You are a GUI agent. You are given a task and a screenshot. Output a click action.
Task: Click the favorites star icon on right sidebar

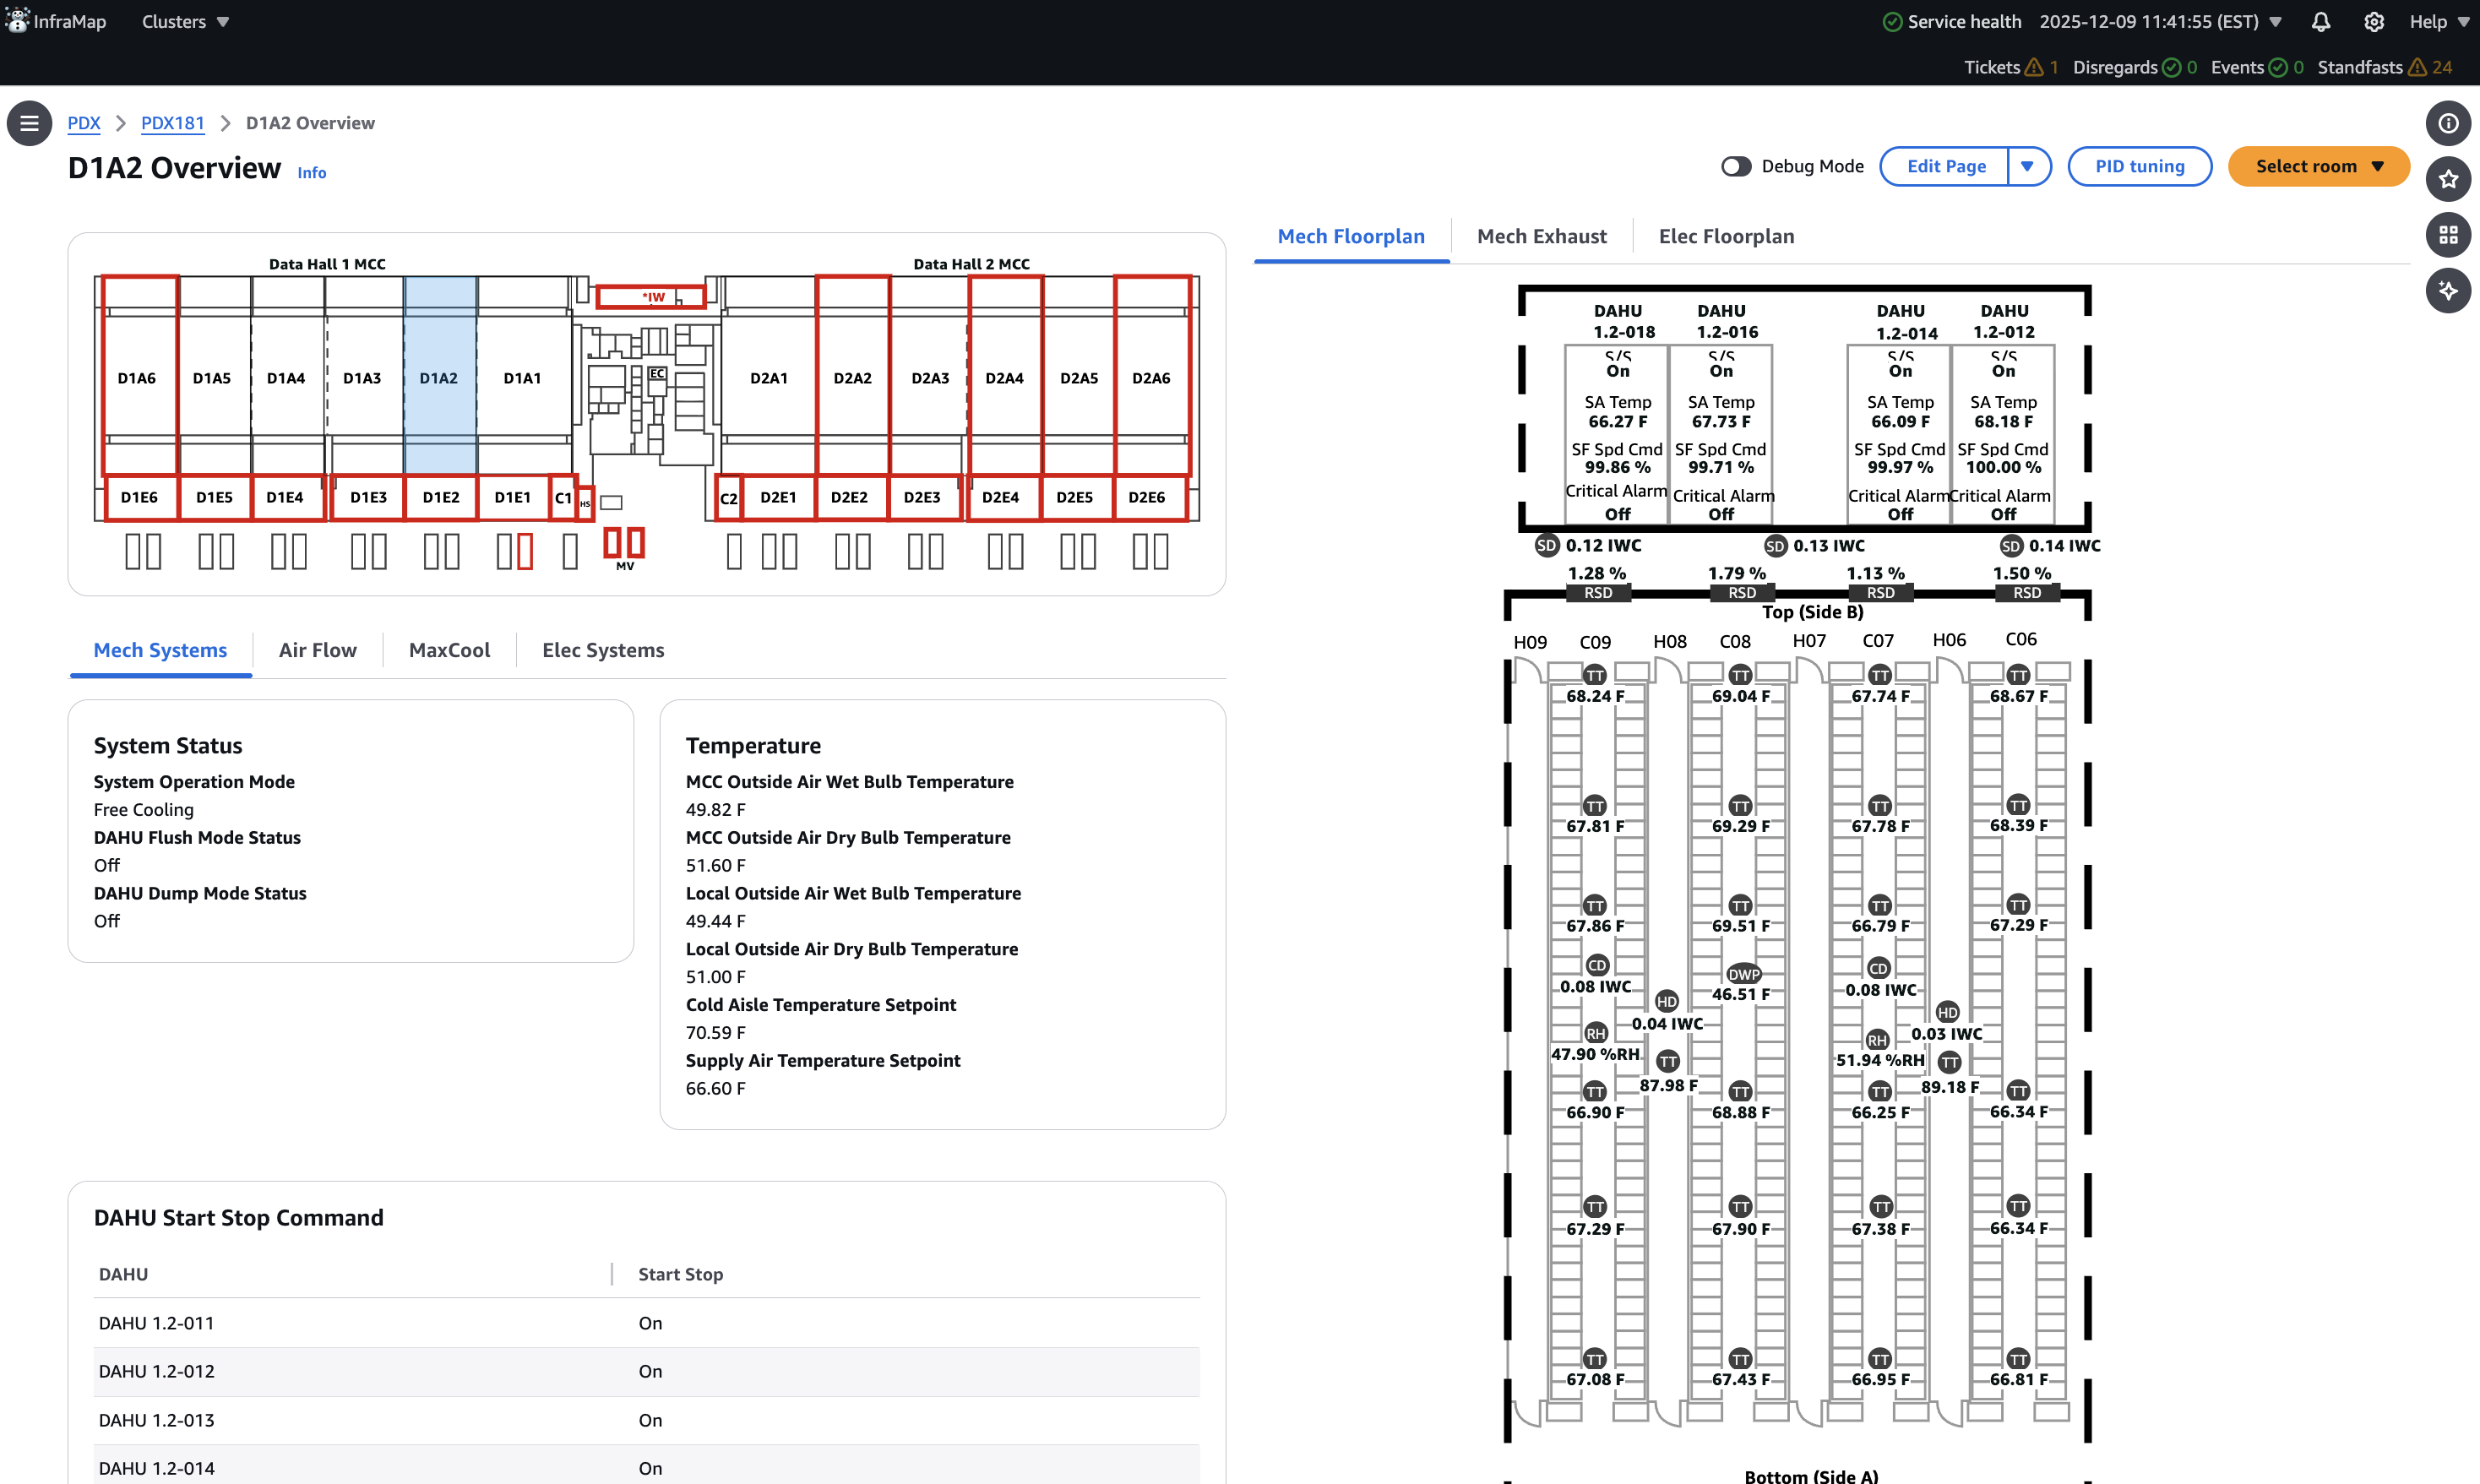[2448, 179]
